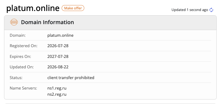Click the client transfer prohibited status
This screenshot has width=221, height=104.
point(71,78)
